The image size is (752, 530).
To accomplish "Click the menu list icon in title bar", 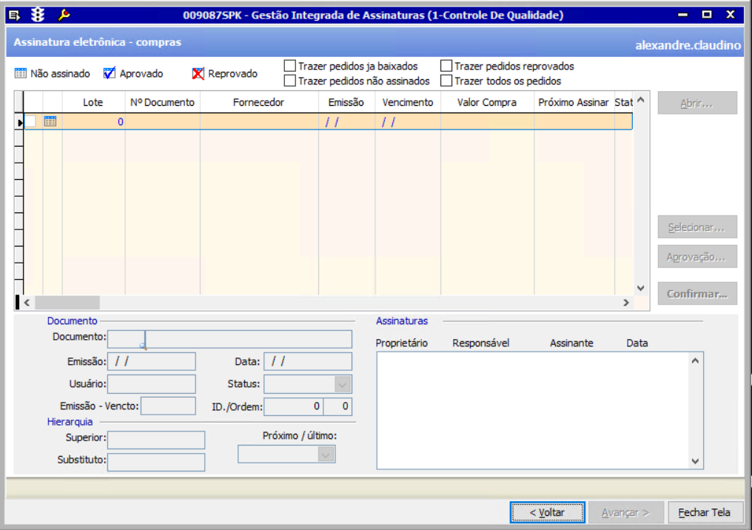I will [x=14, y=16].
